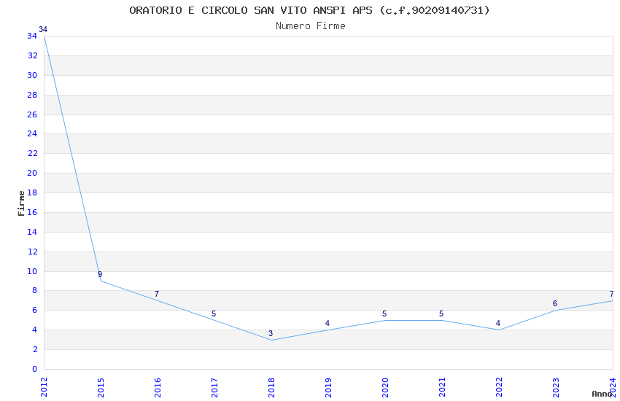Select the 2019 x-axis year label

coord(328,387)
